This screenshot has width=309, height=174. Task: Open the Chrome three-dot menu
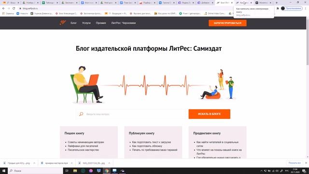[x=306, y=9]
